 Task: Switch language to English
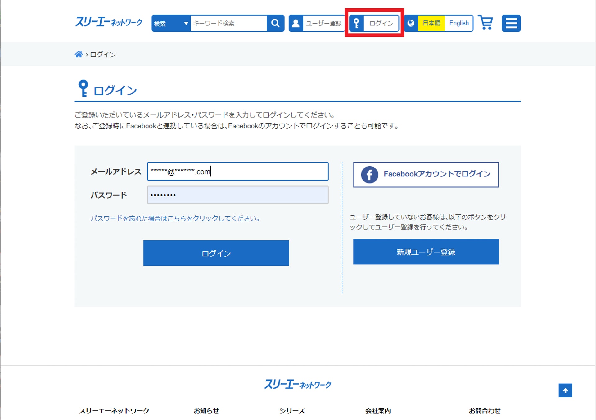(458, 23)
